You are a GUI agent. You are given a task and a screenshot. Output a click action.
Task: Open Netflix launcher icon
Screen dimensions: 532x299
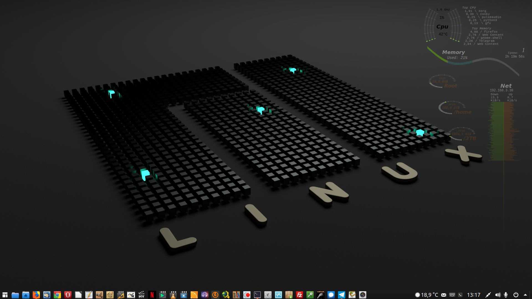[152, 295]
